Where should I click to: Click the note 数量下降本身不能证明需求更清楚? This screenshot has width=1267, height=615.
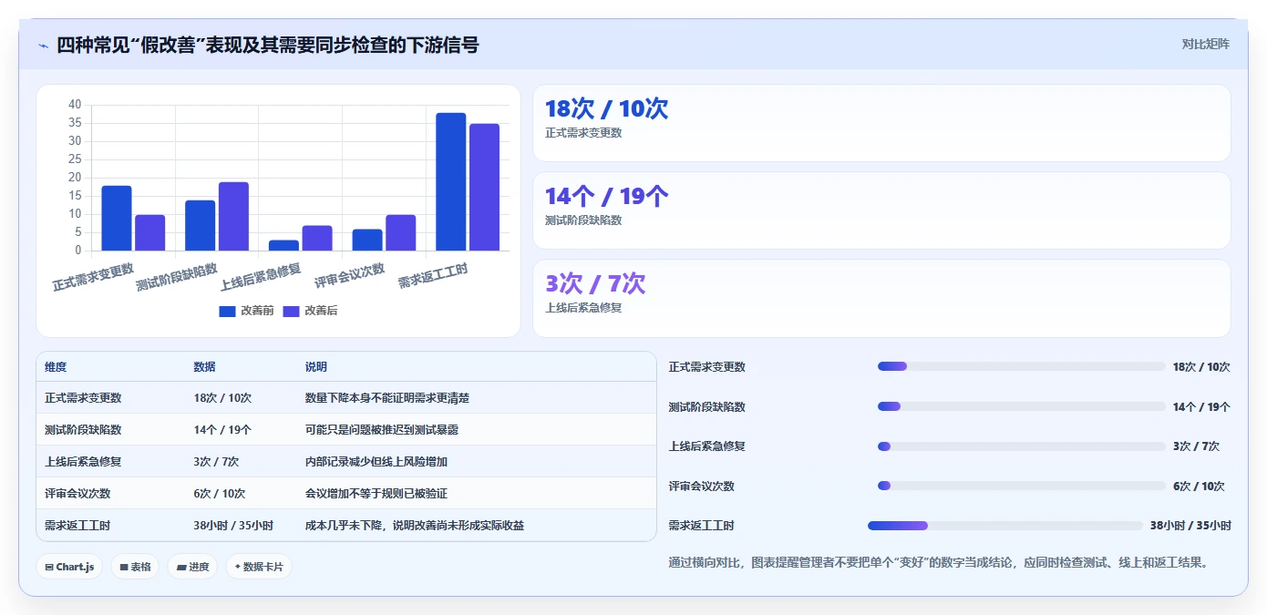[x=387, y=398]
